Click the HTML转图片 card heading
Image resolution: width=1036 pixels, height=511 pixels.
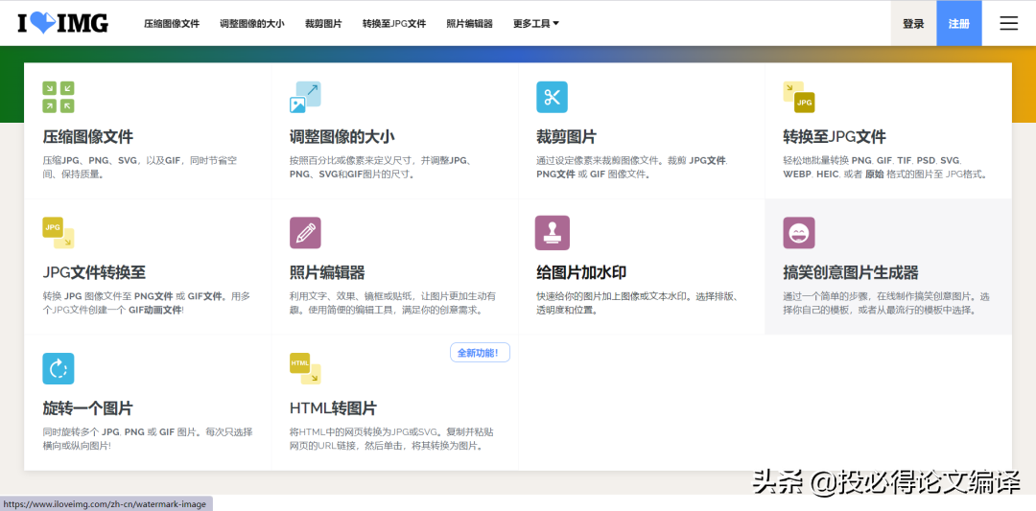(x=333, y=408)
